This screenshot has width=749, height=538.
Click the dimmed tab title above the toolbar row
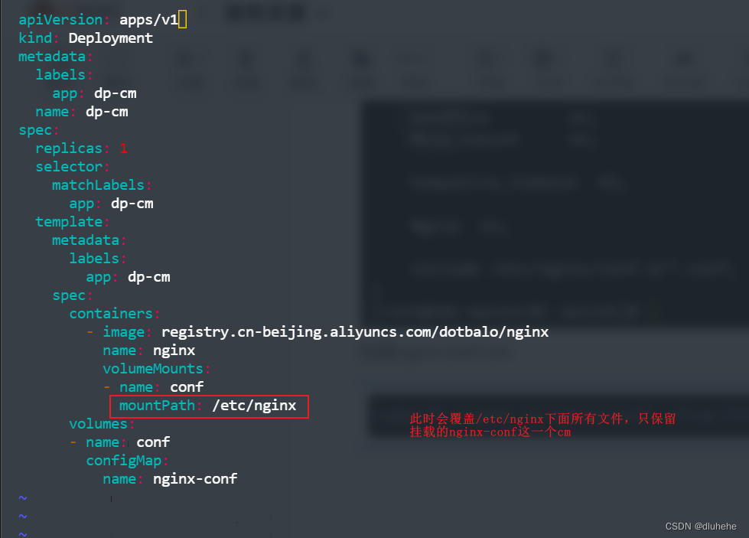click(264, 12)
